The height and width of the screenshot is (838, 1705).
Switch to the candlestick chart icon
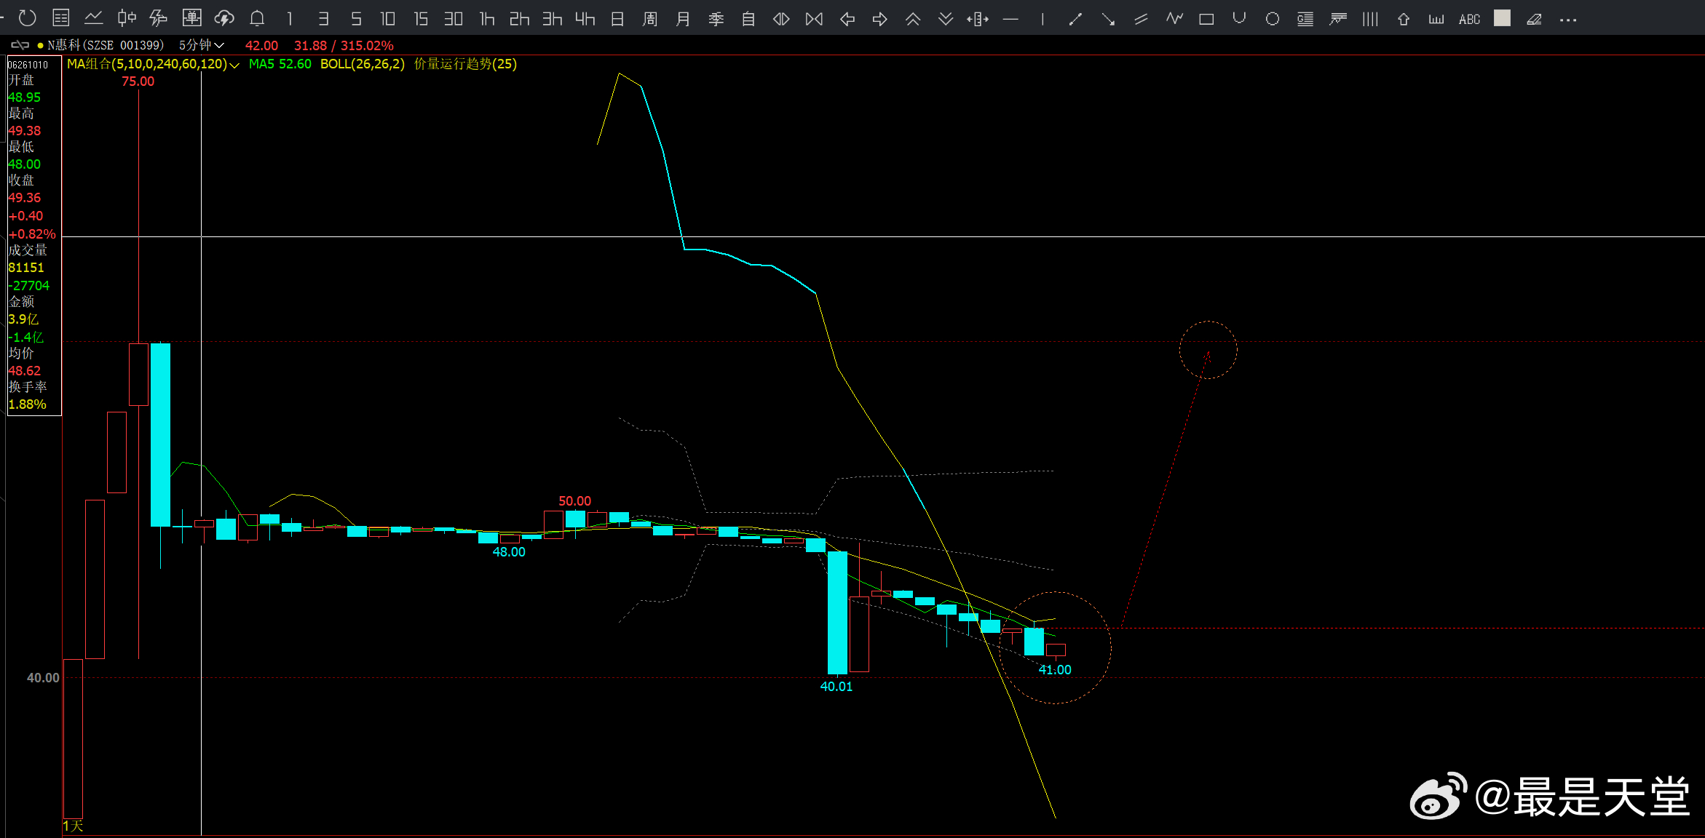pyautogui.click(x=127, y=18)
